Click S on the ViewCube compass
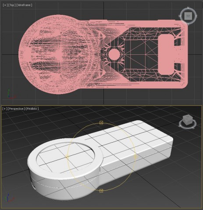Image resolution: width=203 pixels, height=210 pixels. [x=188, y=24]
